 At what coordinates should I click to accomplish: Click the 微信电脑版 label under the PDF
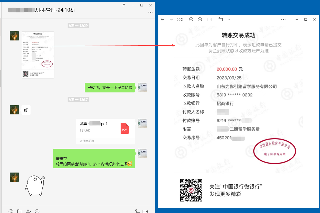(x=87, y=141)
